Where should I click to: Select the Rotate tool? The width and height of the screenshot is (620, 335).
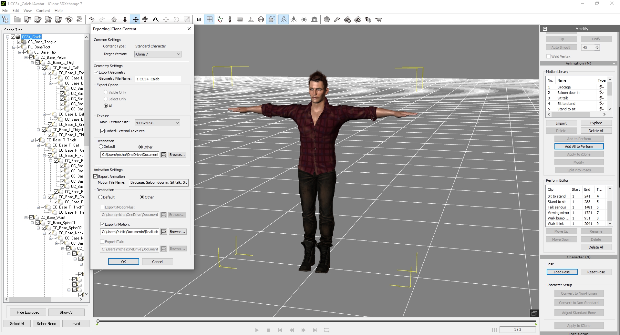tap(145, 20)
